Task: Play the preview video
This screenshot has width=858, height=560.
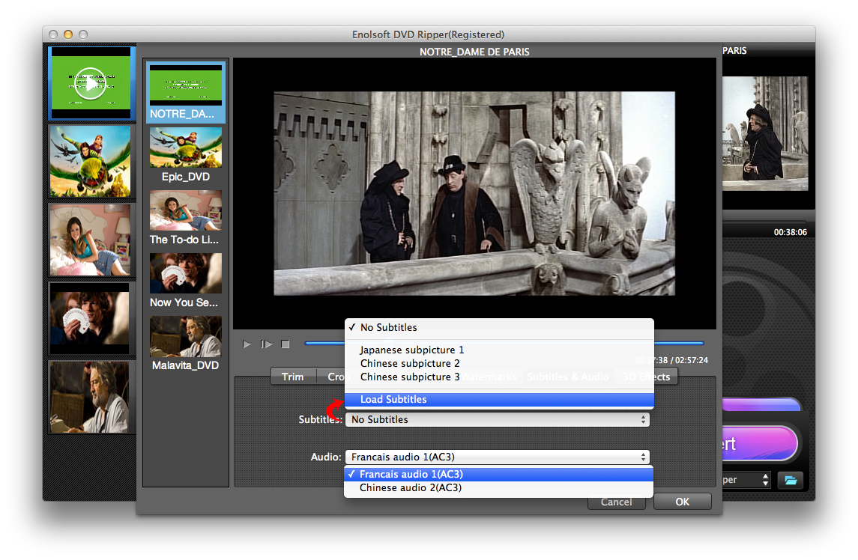Action: click(x=247, y=344)
